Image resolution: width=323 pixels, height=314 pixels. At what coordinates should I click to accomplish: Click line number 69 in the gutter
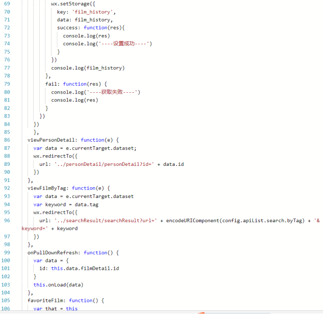point(7,4)
